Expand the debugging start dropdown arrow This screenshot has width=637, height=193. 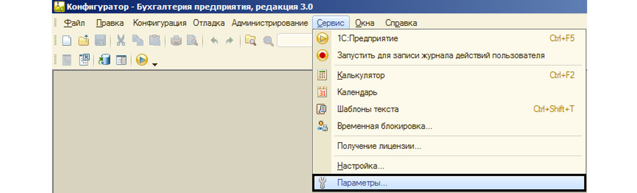point(154,64)
